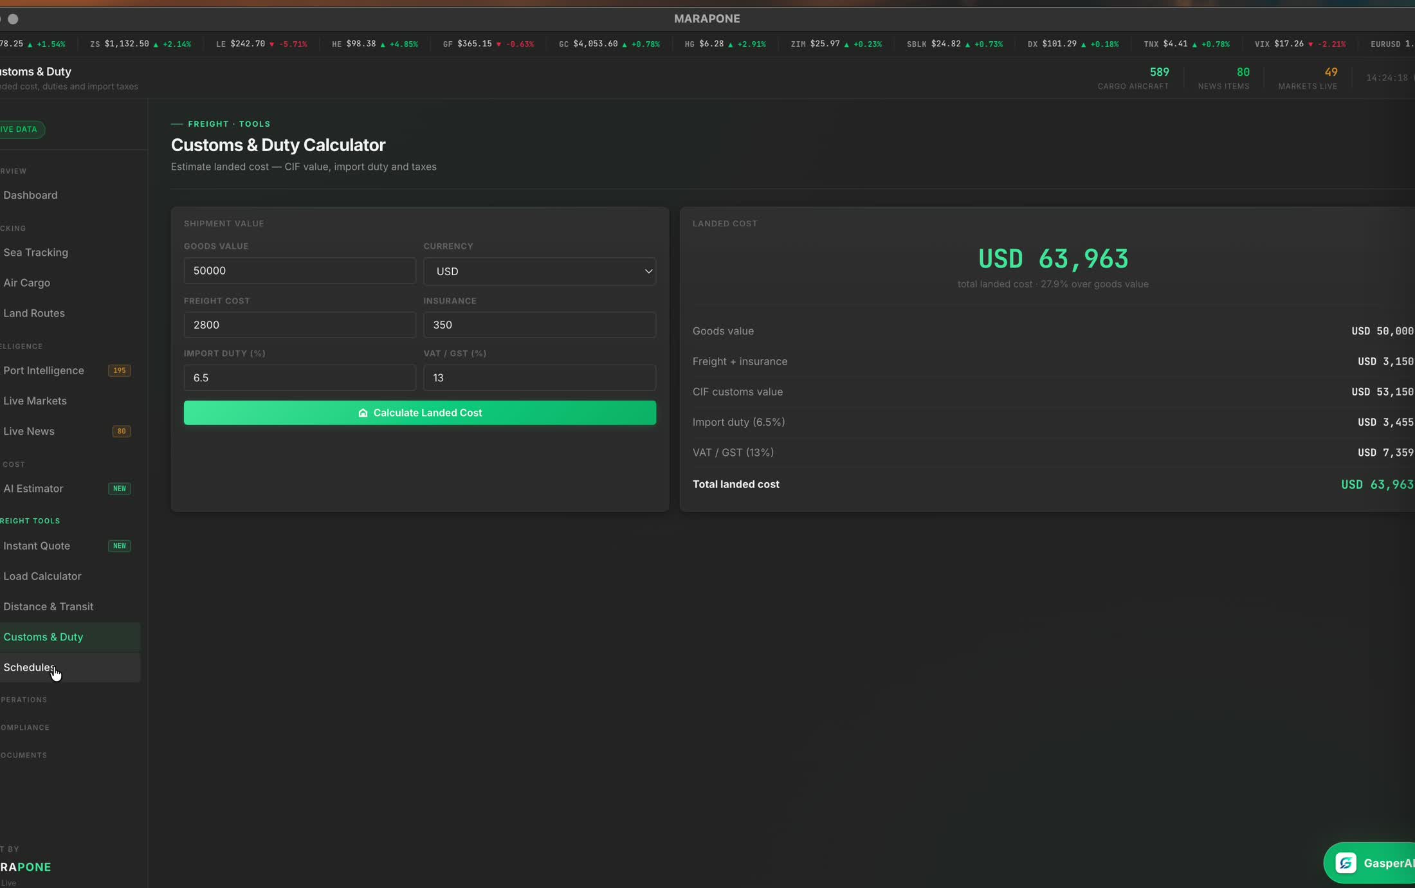The height and width of the screenshot is (888, 1415).
Task: Select the GF $365.15 ticker entry
Action: tap(488, 44)
